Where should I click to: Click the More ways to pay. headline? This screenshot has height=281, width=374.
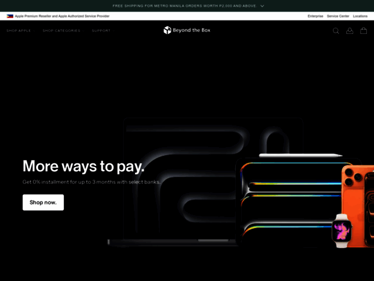84,166
